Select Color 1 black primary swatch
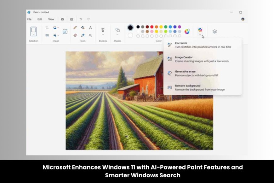The height and width of the screenshot is (183, 274). coord(130,27)
